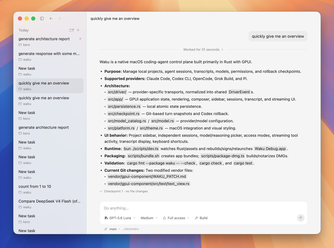Open generate response with some m... session
Viewport: 334px width, 248px height.
point(50,57)
